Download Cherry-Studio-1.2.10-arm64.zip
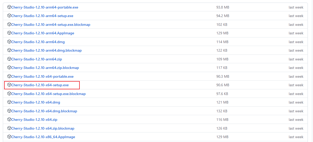The height and width of the screenshot is (142, 313). tap(37, 59)
